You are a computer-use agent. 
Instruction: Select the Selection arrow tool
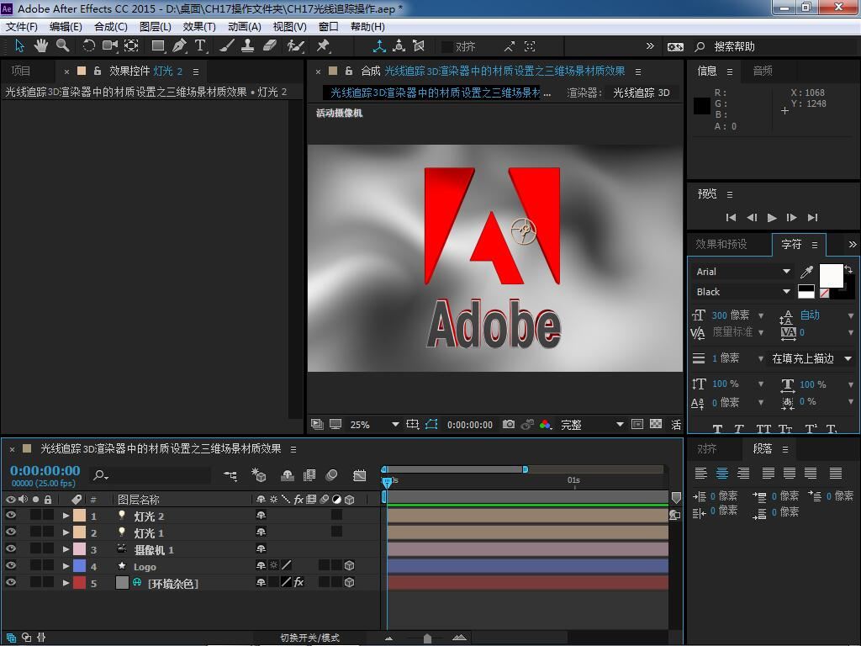click(20, 46)
